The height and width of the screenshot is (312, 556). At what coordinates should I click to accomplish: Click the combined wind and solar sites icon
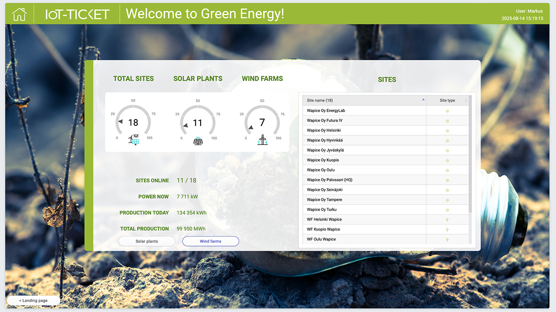(134, 140)
